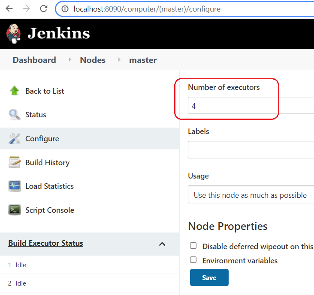This screenshot has height=295, width=314.
Task: Click the browser back arrow
Action: (9, 9)
